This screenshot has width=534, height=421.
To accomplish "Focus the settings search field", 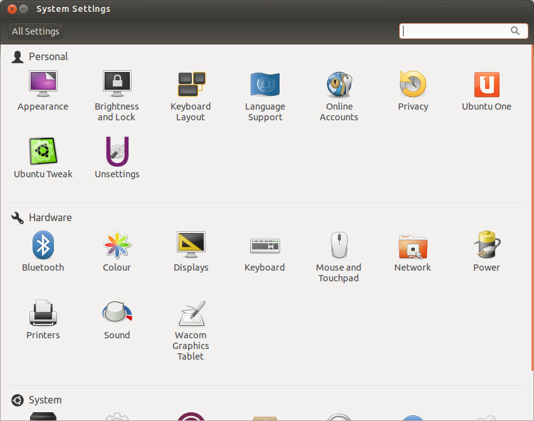I will [x=455, y=31].
